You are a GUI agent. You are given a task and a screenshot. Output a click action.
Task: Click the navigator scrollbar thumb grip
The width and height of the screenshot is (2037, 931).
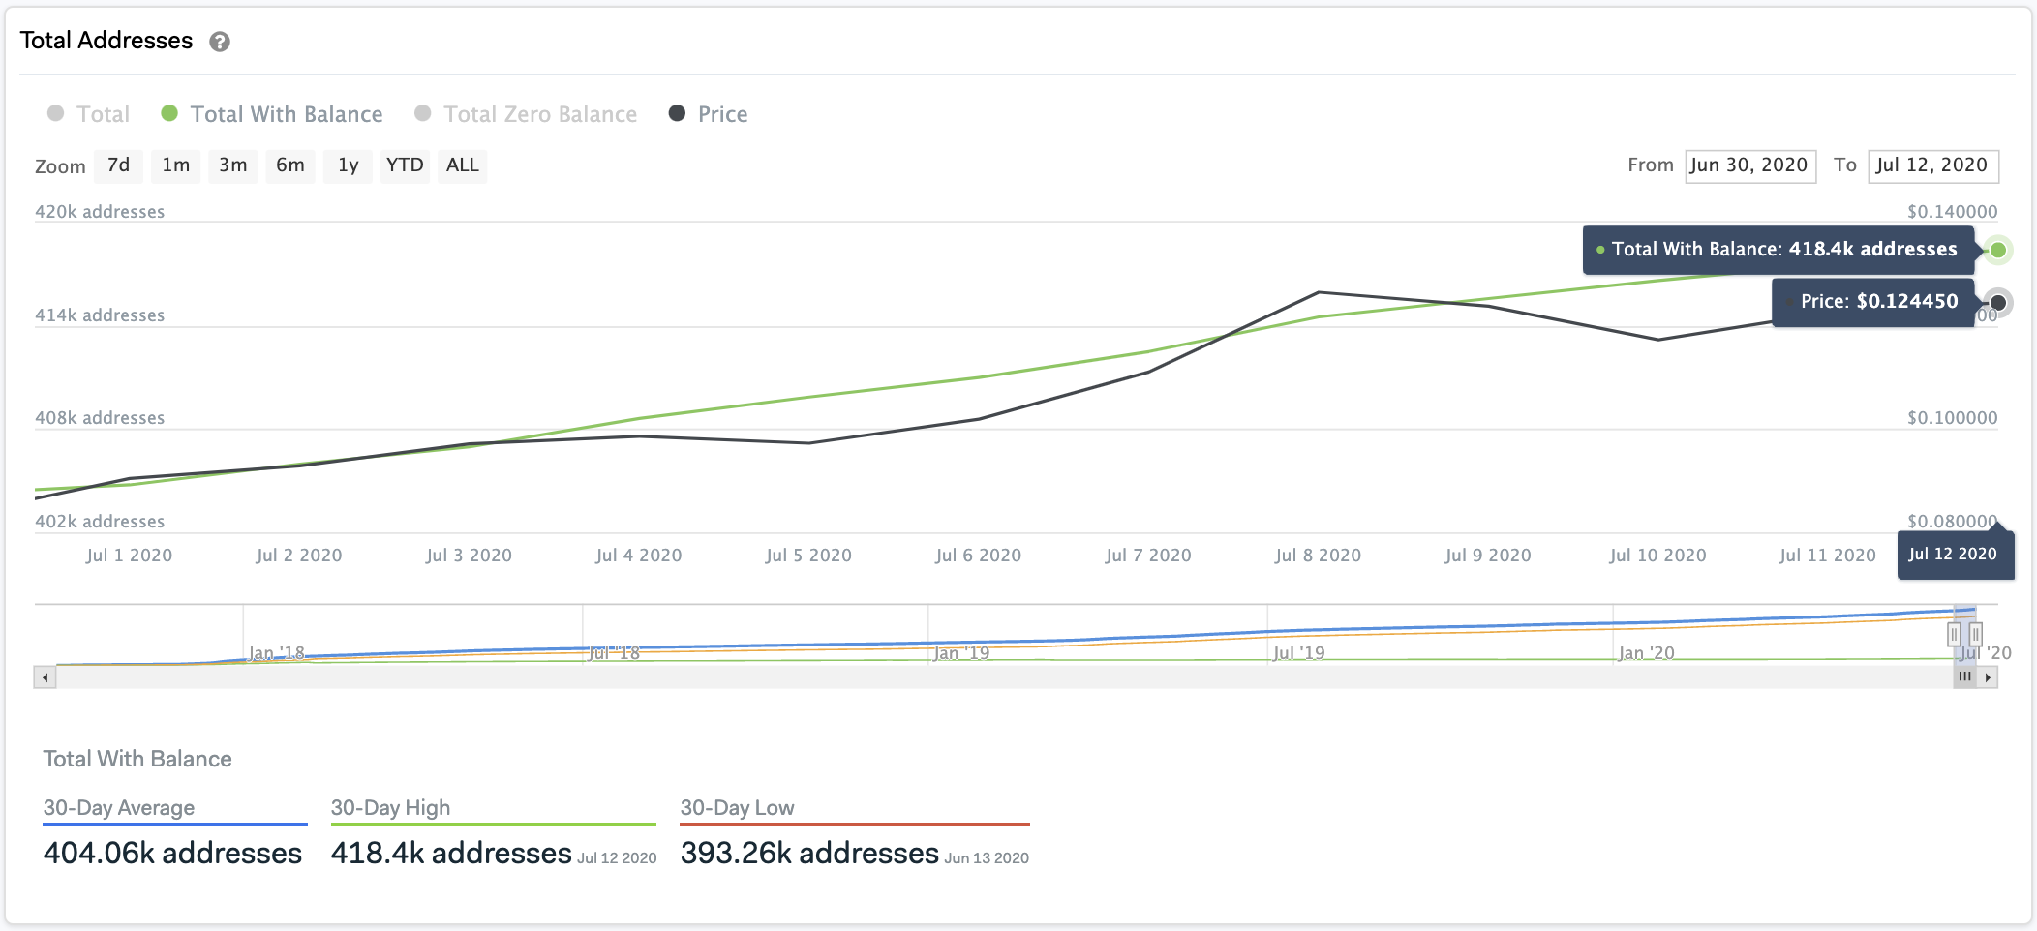click(x=1964, y=677)
